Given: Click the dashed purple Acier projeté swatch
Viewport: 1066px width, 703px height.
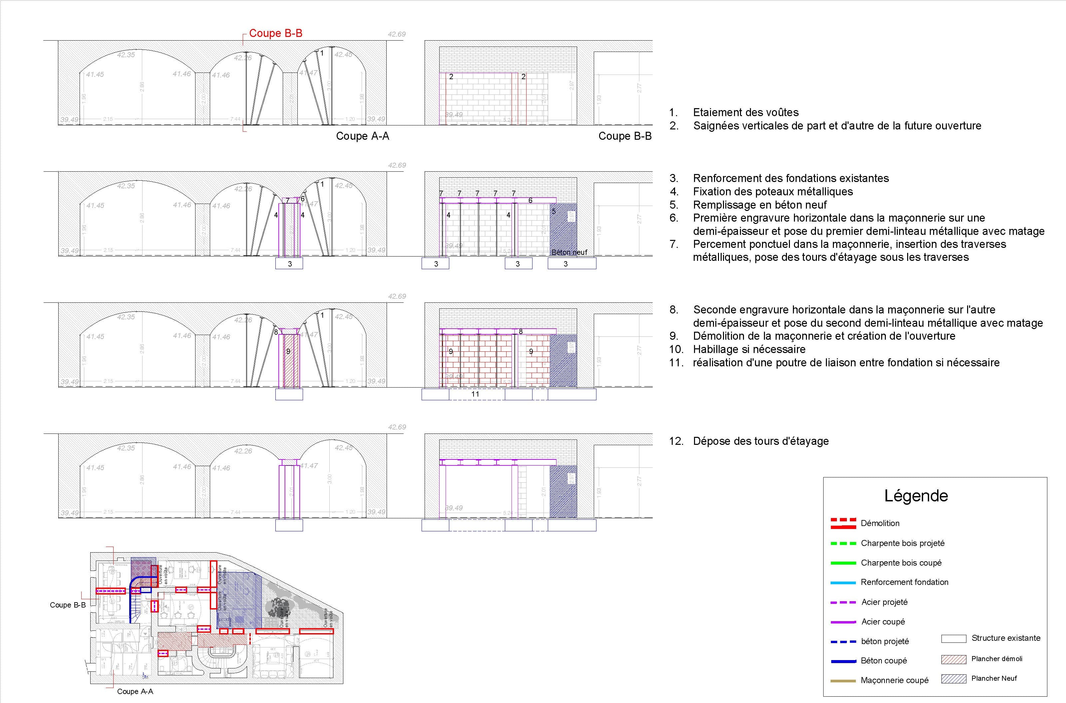Looking at the screenshot, I should 844,603.
